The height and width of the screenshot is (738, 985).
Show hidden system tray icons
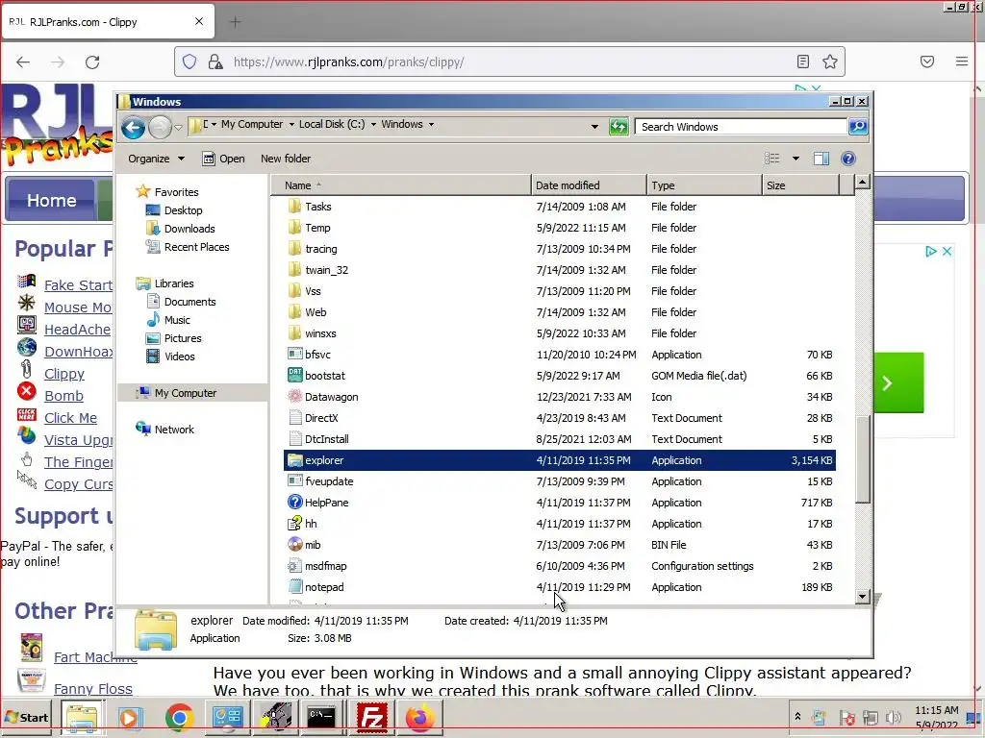pos(797,716)
